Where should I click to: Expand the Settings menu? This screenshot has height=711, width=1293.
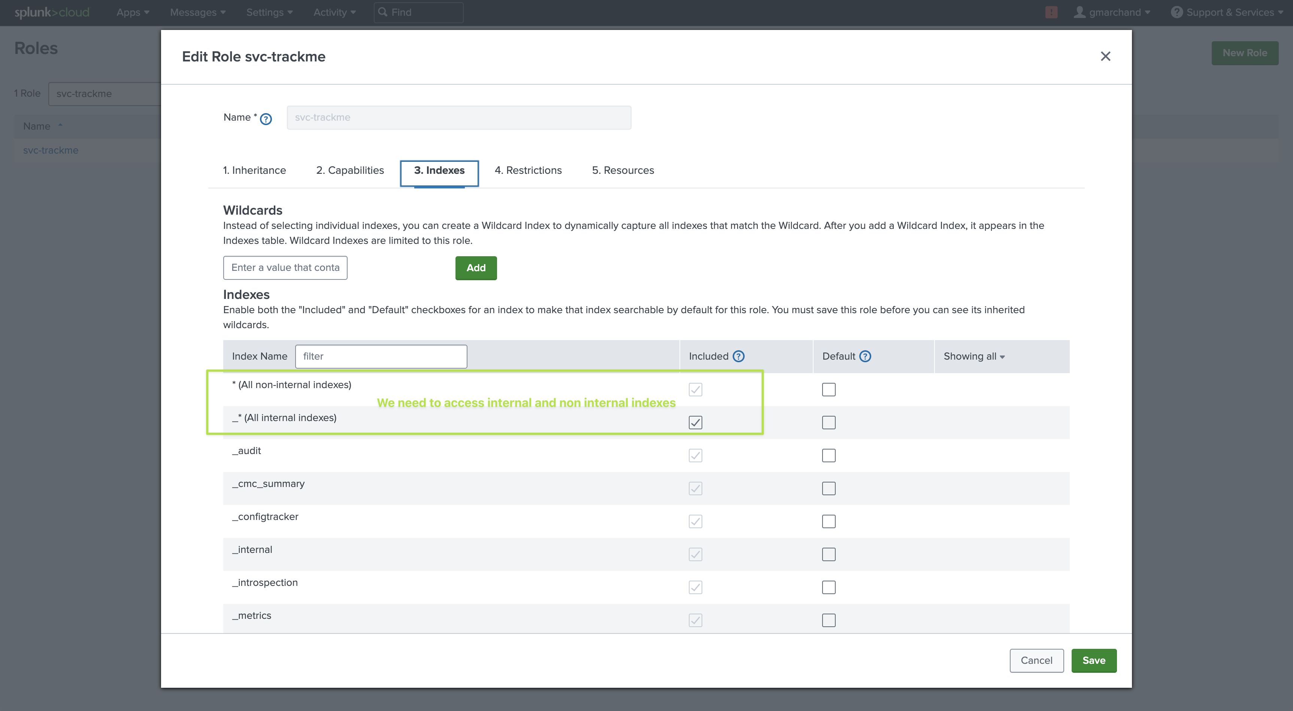coord(269,12)
